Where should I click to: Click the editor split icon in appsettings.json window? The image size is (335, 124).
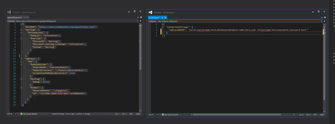(140, 21)
